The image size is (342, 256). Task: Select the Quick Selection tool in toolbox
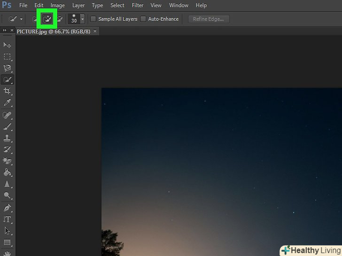[x=7, y=80]
